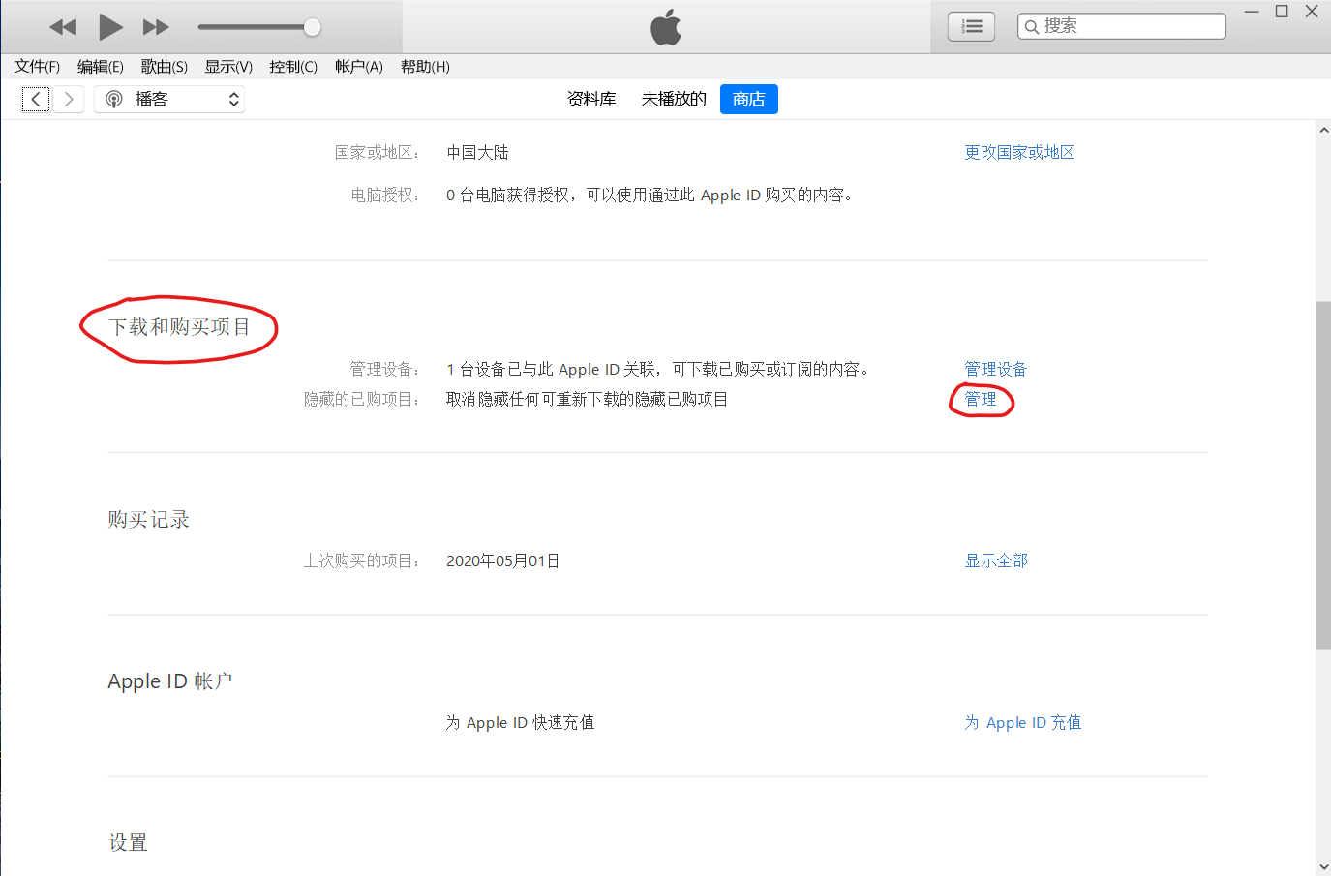
Task: Open the 编辑(E) menu
Action: pyautogui.click(x=101, y=67)
